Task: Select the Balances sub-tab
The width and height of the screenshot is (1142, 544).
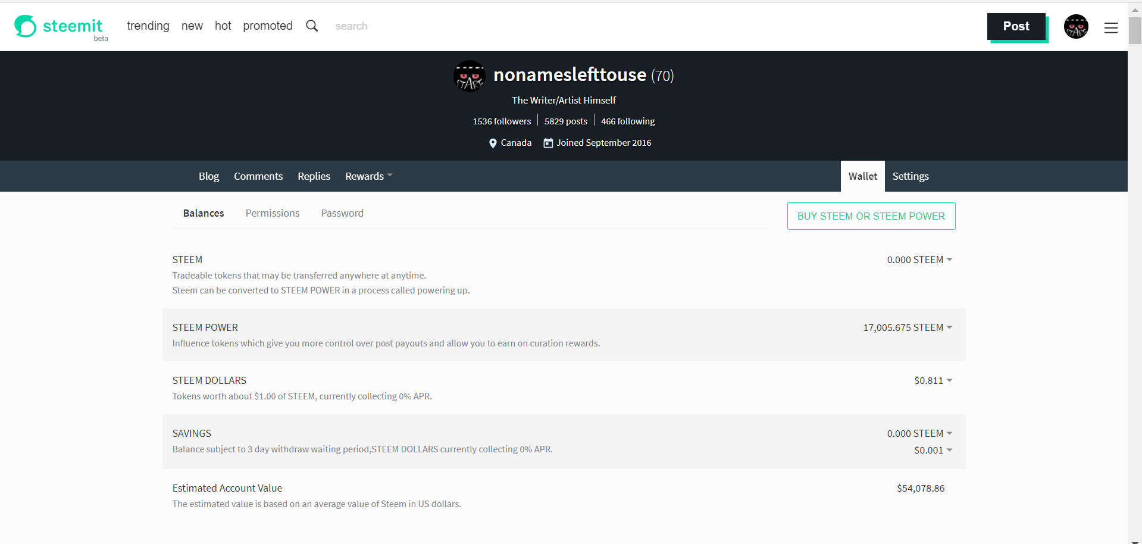Action: click(204, 213)
